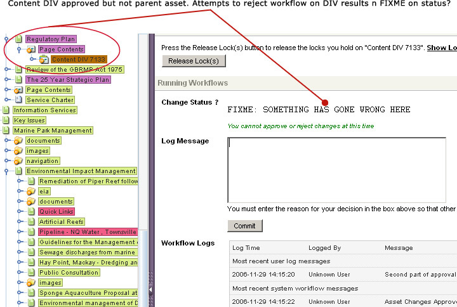This screenshot has height=307, width=457.
Task: Click the navigation folder icon
Action: pos(18,160)
